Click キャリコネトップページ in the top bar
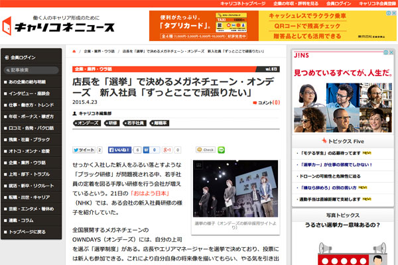Image resolution: width=398 pixels, height=265 pixels. [x=243, y=3]
